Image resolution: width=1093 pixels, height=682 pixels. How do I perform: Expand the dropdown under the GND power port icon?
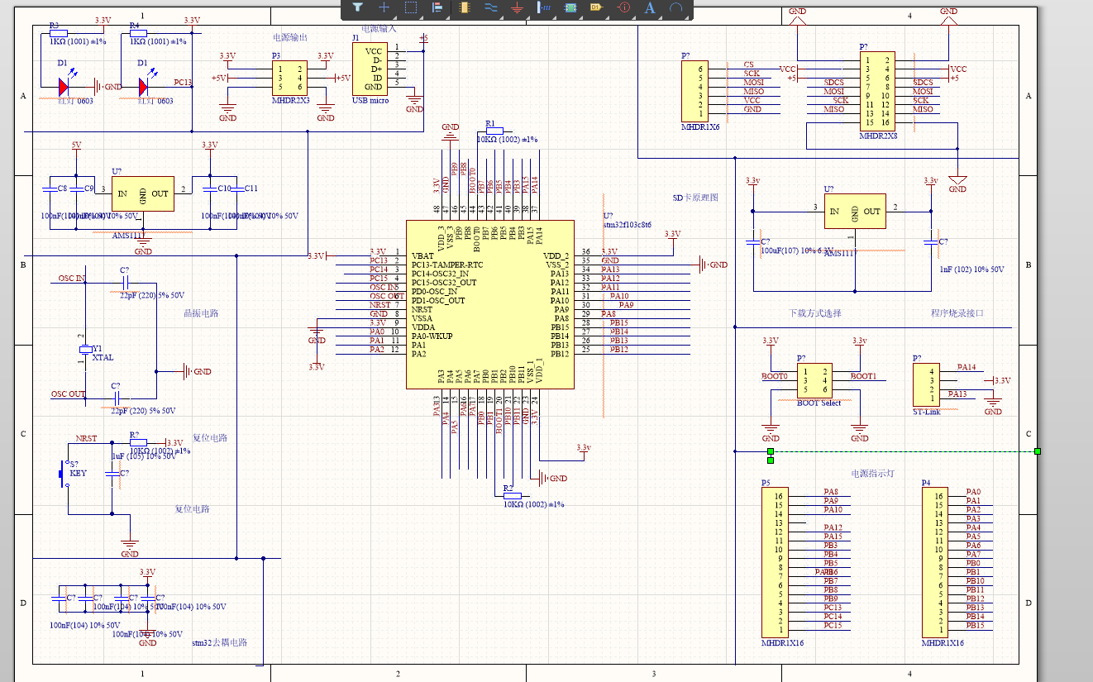[x=528, y=16]
